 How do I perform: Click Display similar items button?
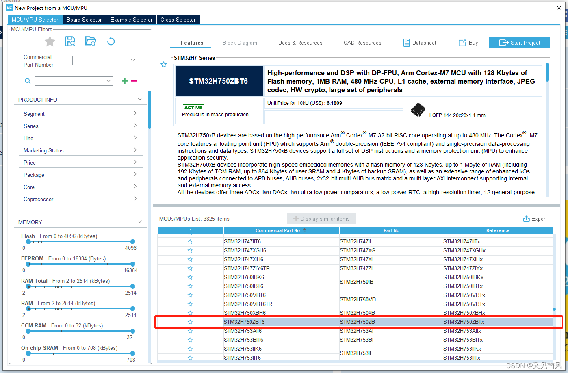321,219
